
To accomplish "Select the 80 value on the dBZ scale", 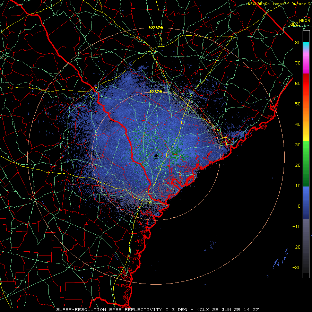I will pos(298,43).
